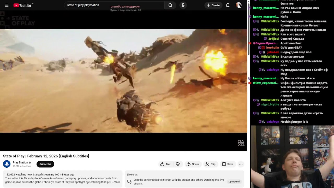Click chat message 'Apotheon Part'
This screenshot has width=334, height=188.
tap(291, 43)
